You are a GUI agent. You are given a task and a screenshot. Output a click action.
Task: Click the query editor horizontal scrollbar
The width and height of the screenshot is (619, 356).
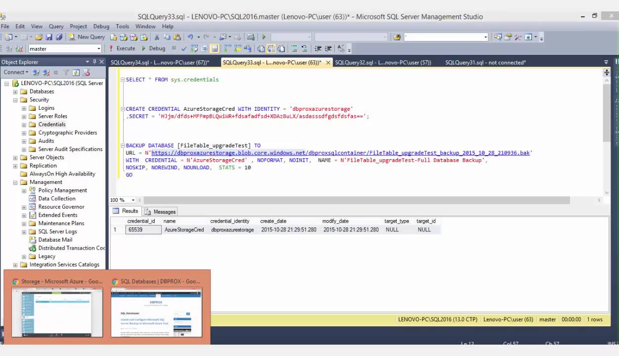356,200
